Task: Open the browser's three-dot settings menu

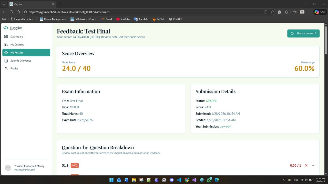Action: coord(309,12)
